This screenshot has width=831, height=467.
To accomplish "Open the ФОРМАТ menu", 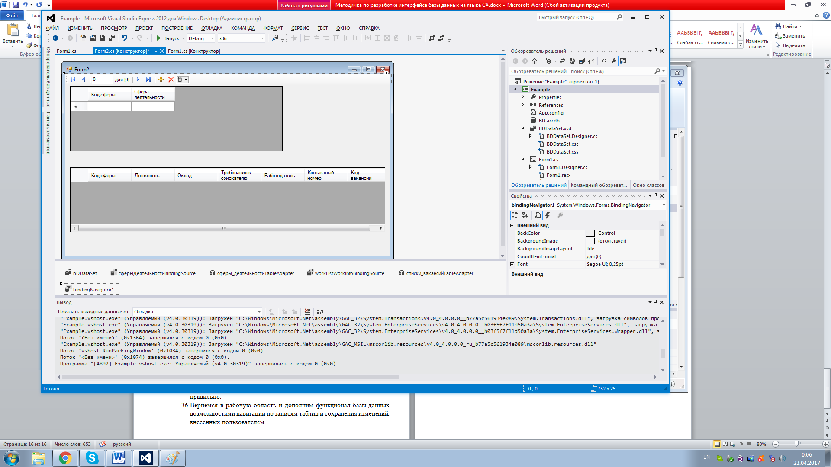I will pyautogui.click(x=273, y=28).
